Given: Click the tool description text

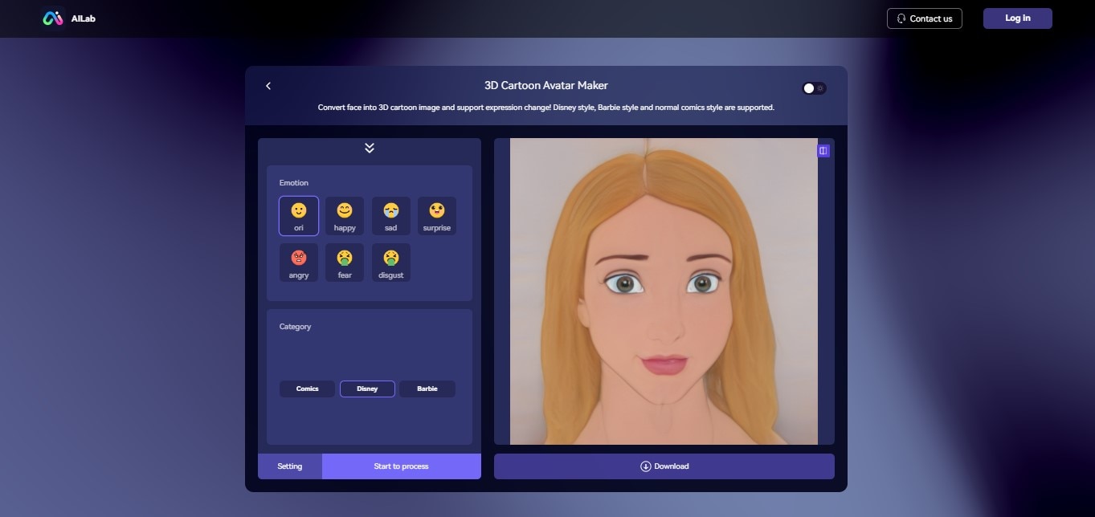Looking at the screenshot, I should point(546,108).
